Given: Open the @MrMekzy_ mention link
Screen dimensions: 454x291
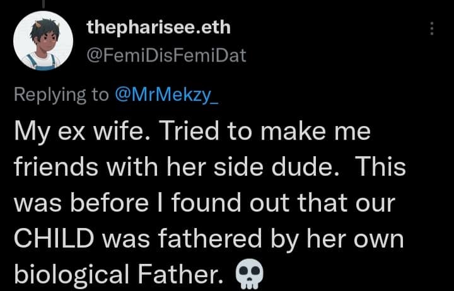Looking at the screenshot, I should (166, 95).
